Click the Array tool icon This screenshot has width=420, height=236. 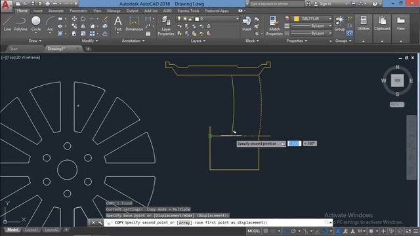click(92, 33)
